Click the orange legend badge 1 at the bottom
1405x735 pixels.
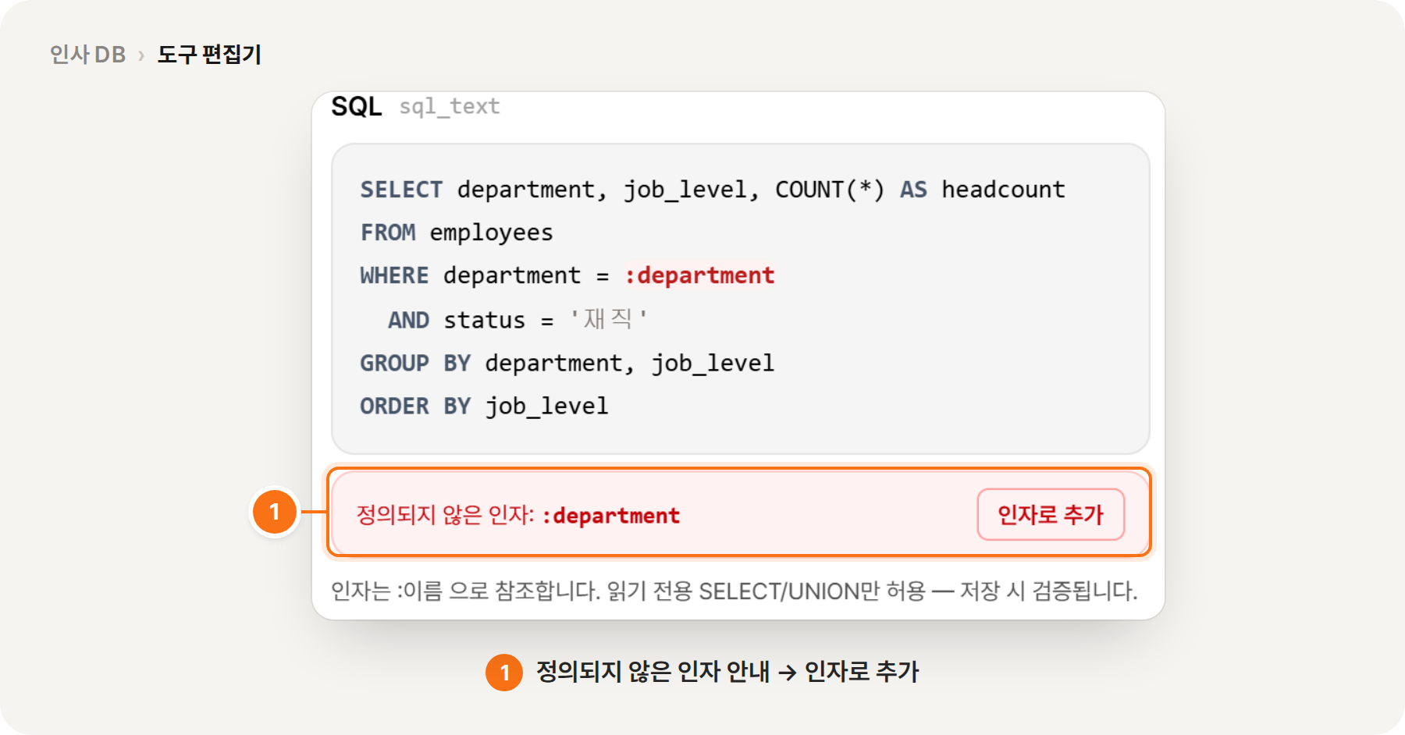504,672
